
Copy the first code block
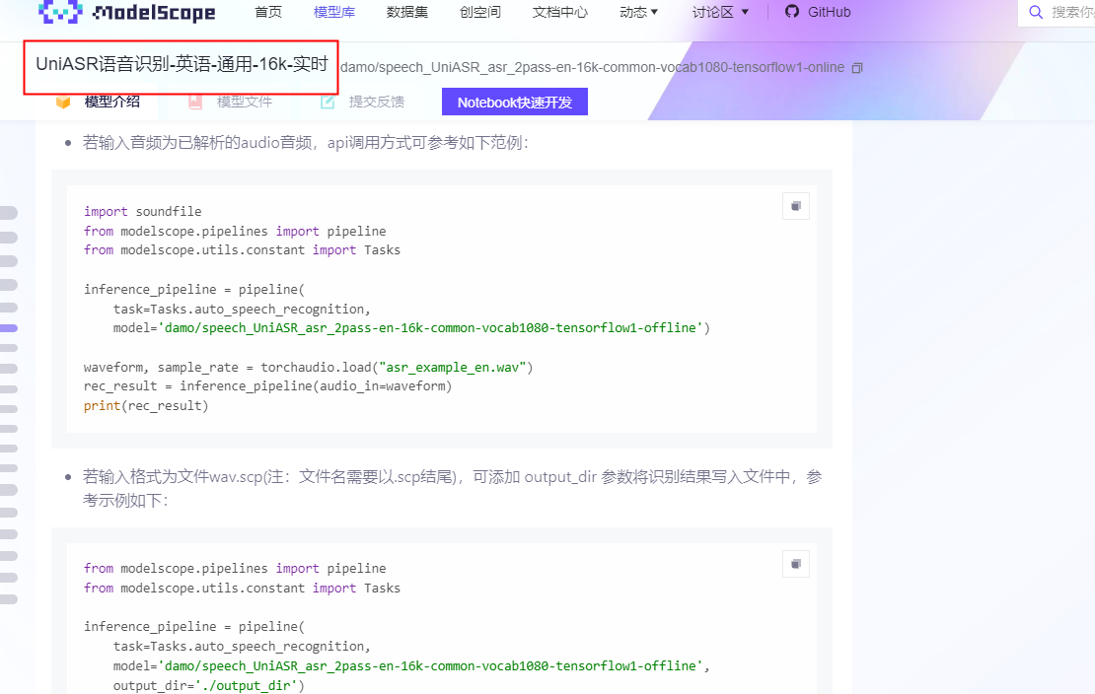coord(795,206)
